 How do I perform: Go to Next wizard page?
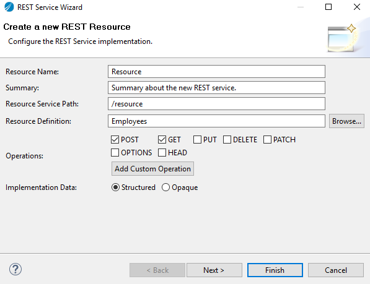(x=214, y=270)
